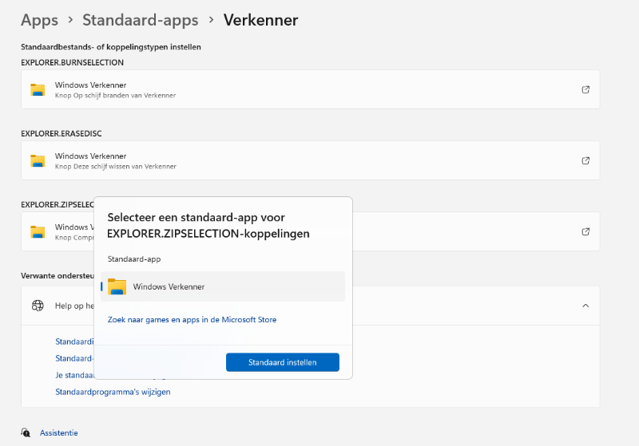
Task: Click 'Windows Verkenner' name under EXPLORER.BURNSELECTION
Action: pyautogui.click(x=90, y=85)
